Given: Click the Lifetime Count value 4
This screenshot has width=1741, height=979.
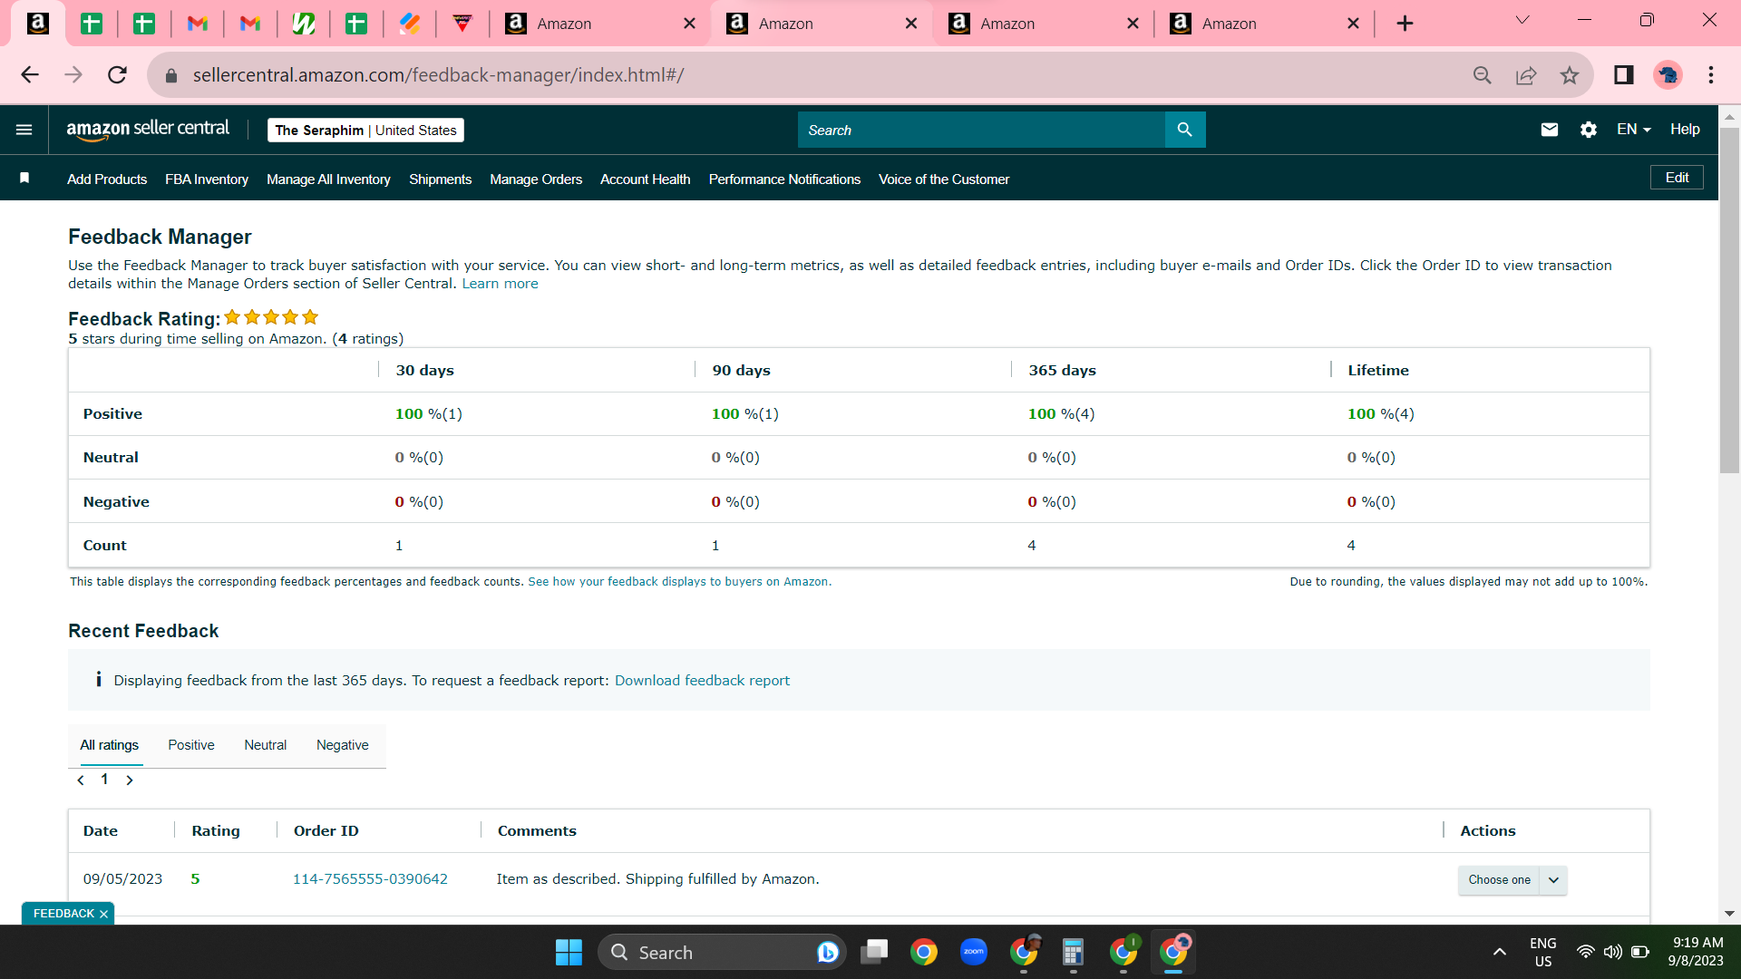Looking at the screenshot, I should pos(1351,546).
